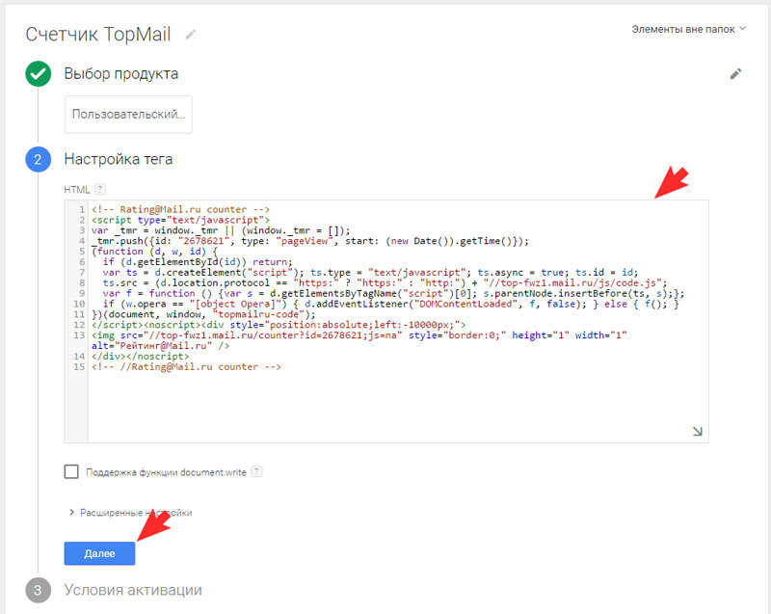Screen dimensions: 771x614
Task: Open the Элементы вне папок dropdown
Action: (x=688, y=30)
